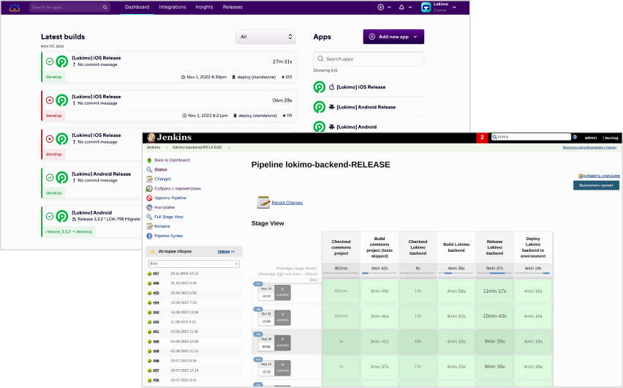The width and height of the screenshot is (623, 388).
Task: Click the auto-refresh page link in Jenkins
Action: tap(589, 147)
